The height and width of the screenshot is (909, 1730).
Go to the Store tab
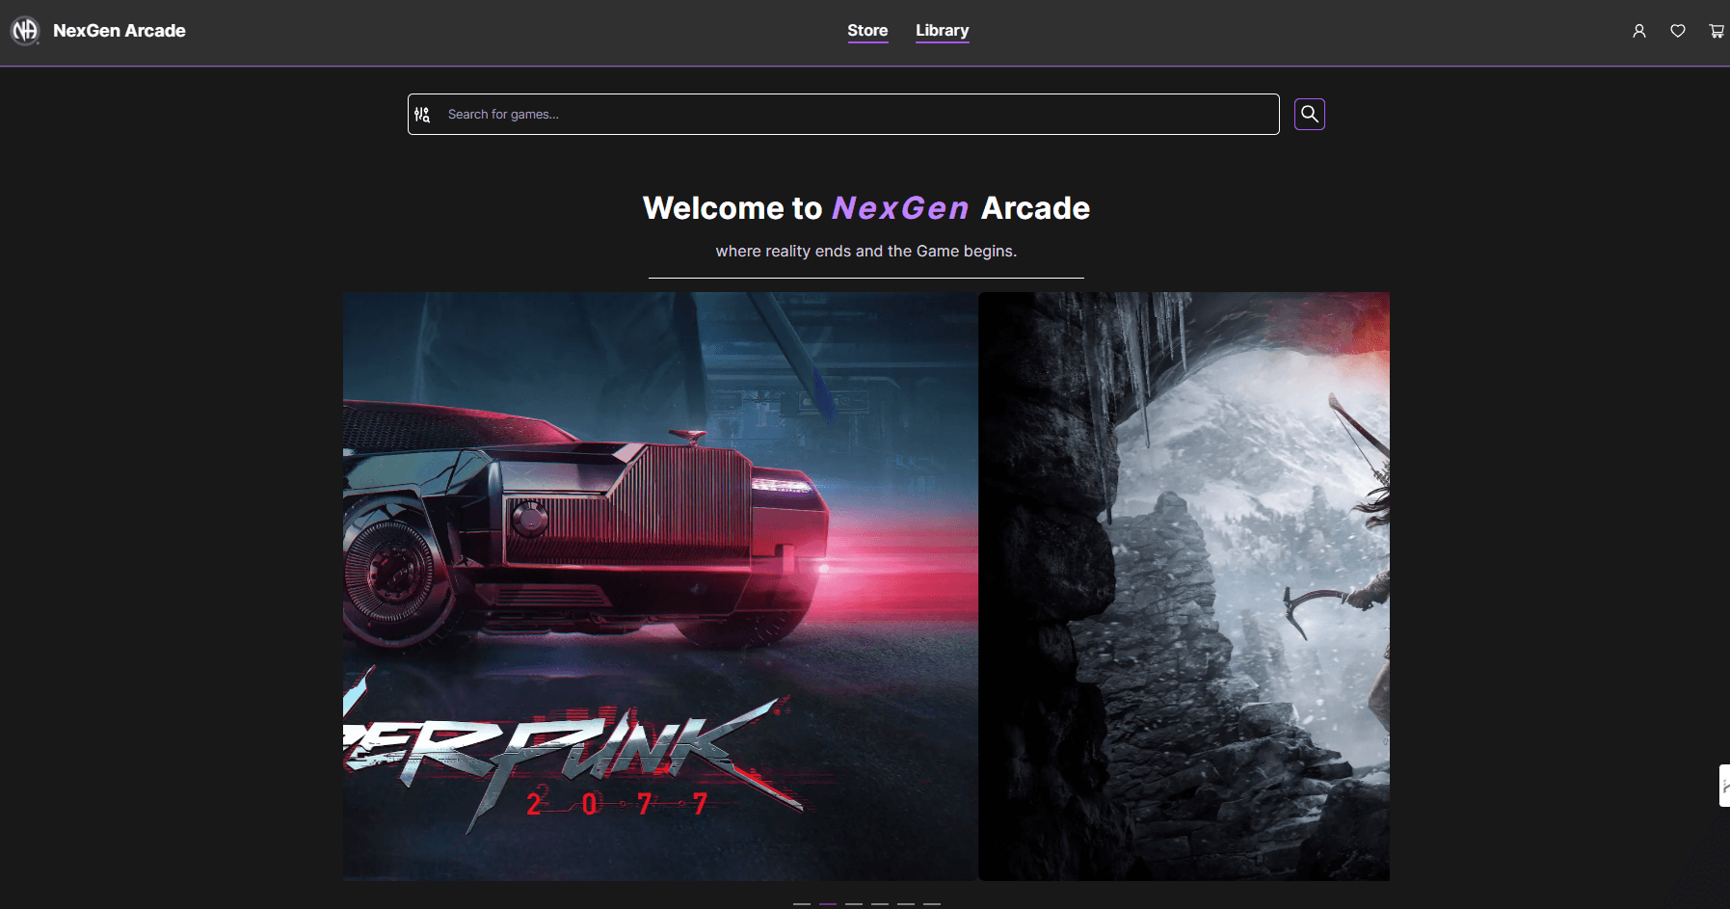(x=867, y=31)
